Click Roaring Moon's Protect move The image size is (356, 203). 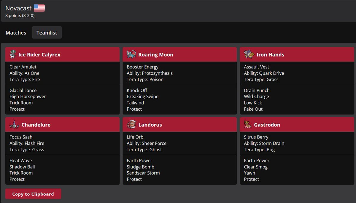tap(134, 109)
